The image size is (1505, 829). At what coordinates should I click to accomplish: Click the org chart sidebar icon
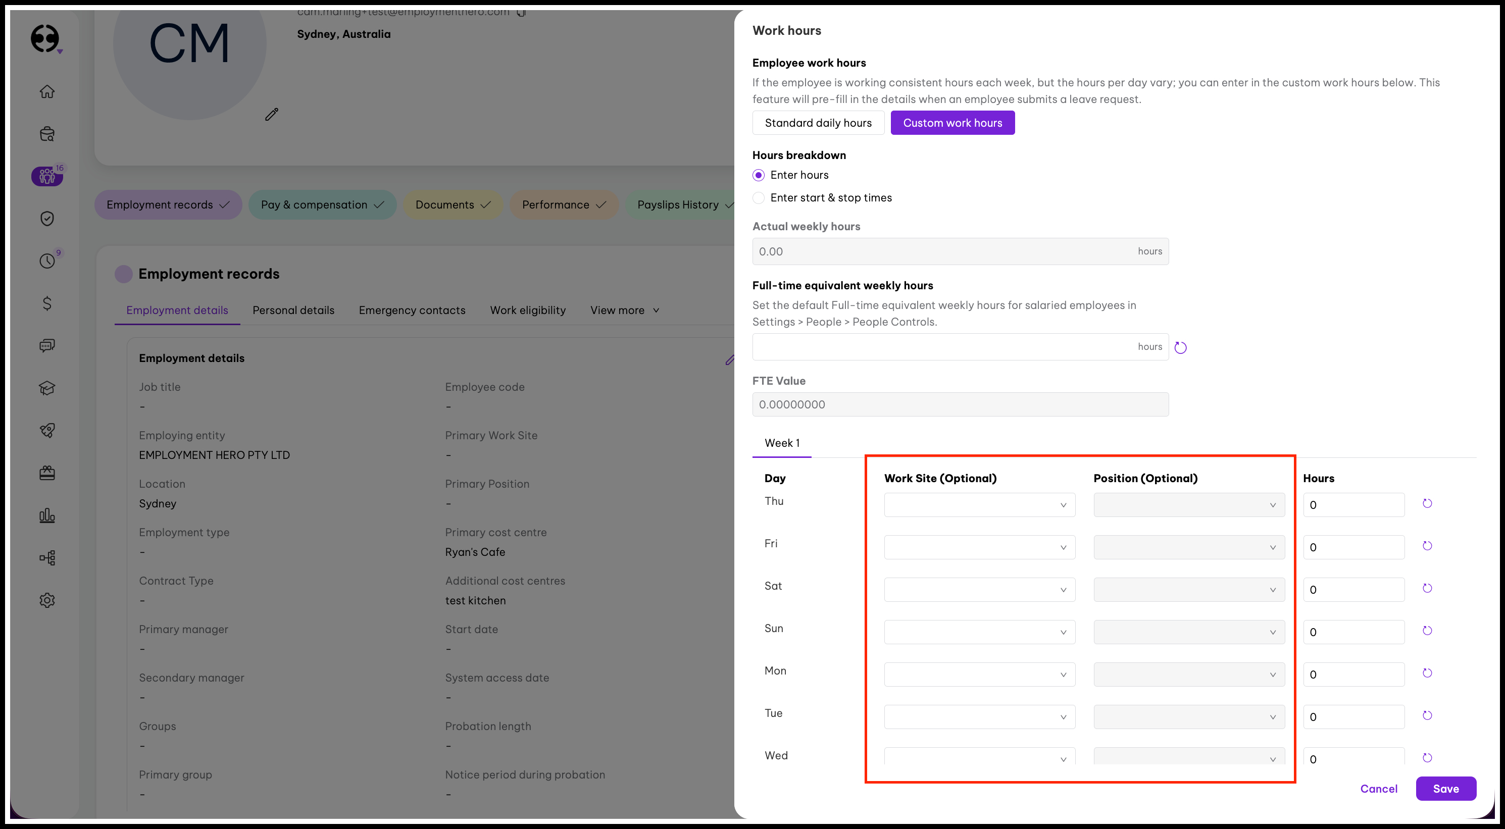point(47,558)
